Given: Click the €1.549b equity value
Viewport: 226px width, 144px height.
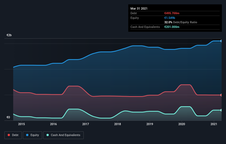Looking at the screenshot, I should click(170, 18).
